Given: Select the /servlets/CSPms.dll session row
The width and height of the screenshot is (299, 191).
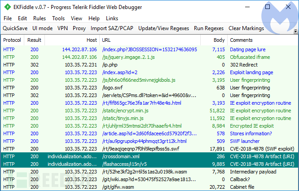Looking at the screenshot, I should [149, 95].
